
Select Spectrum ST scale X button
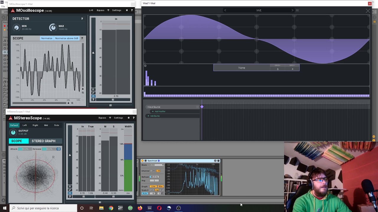pyautogui.click(x=162, y=190)
